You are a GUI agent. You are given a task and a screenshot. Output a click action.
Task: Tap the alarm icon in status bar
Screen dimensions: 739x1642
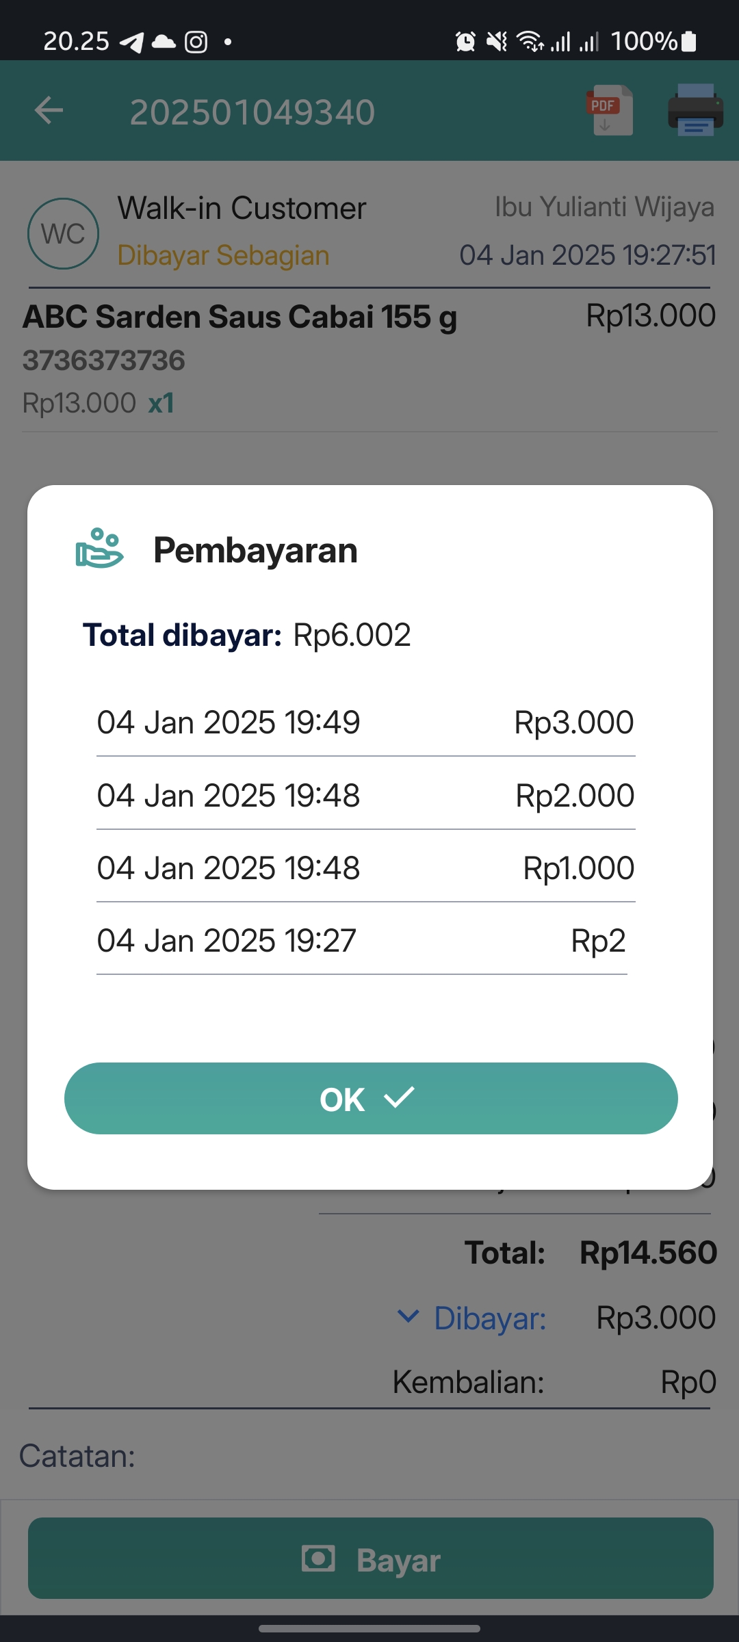click(465, 42)
